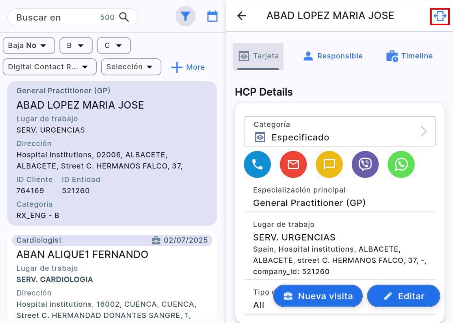Tap the purple Viber icon
The height and width of the screenshot is (323, 453).
365,164
